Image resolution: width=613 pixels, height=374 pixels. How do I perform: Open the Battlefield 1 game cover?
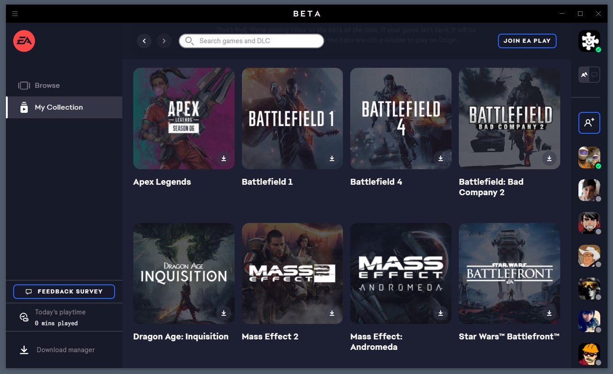pos(292,118)
